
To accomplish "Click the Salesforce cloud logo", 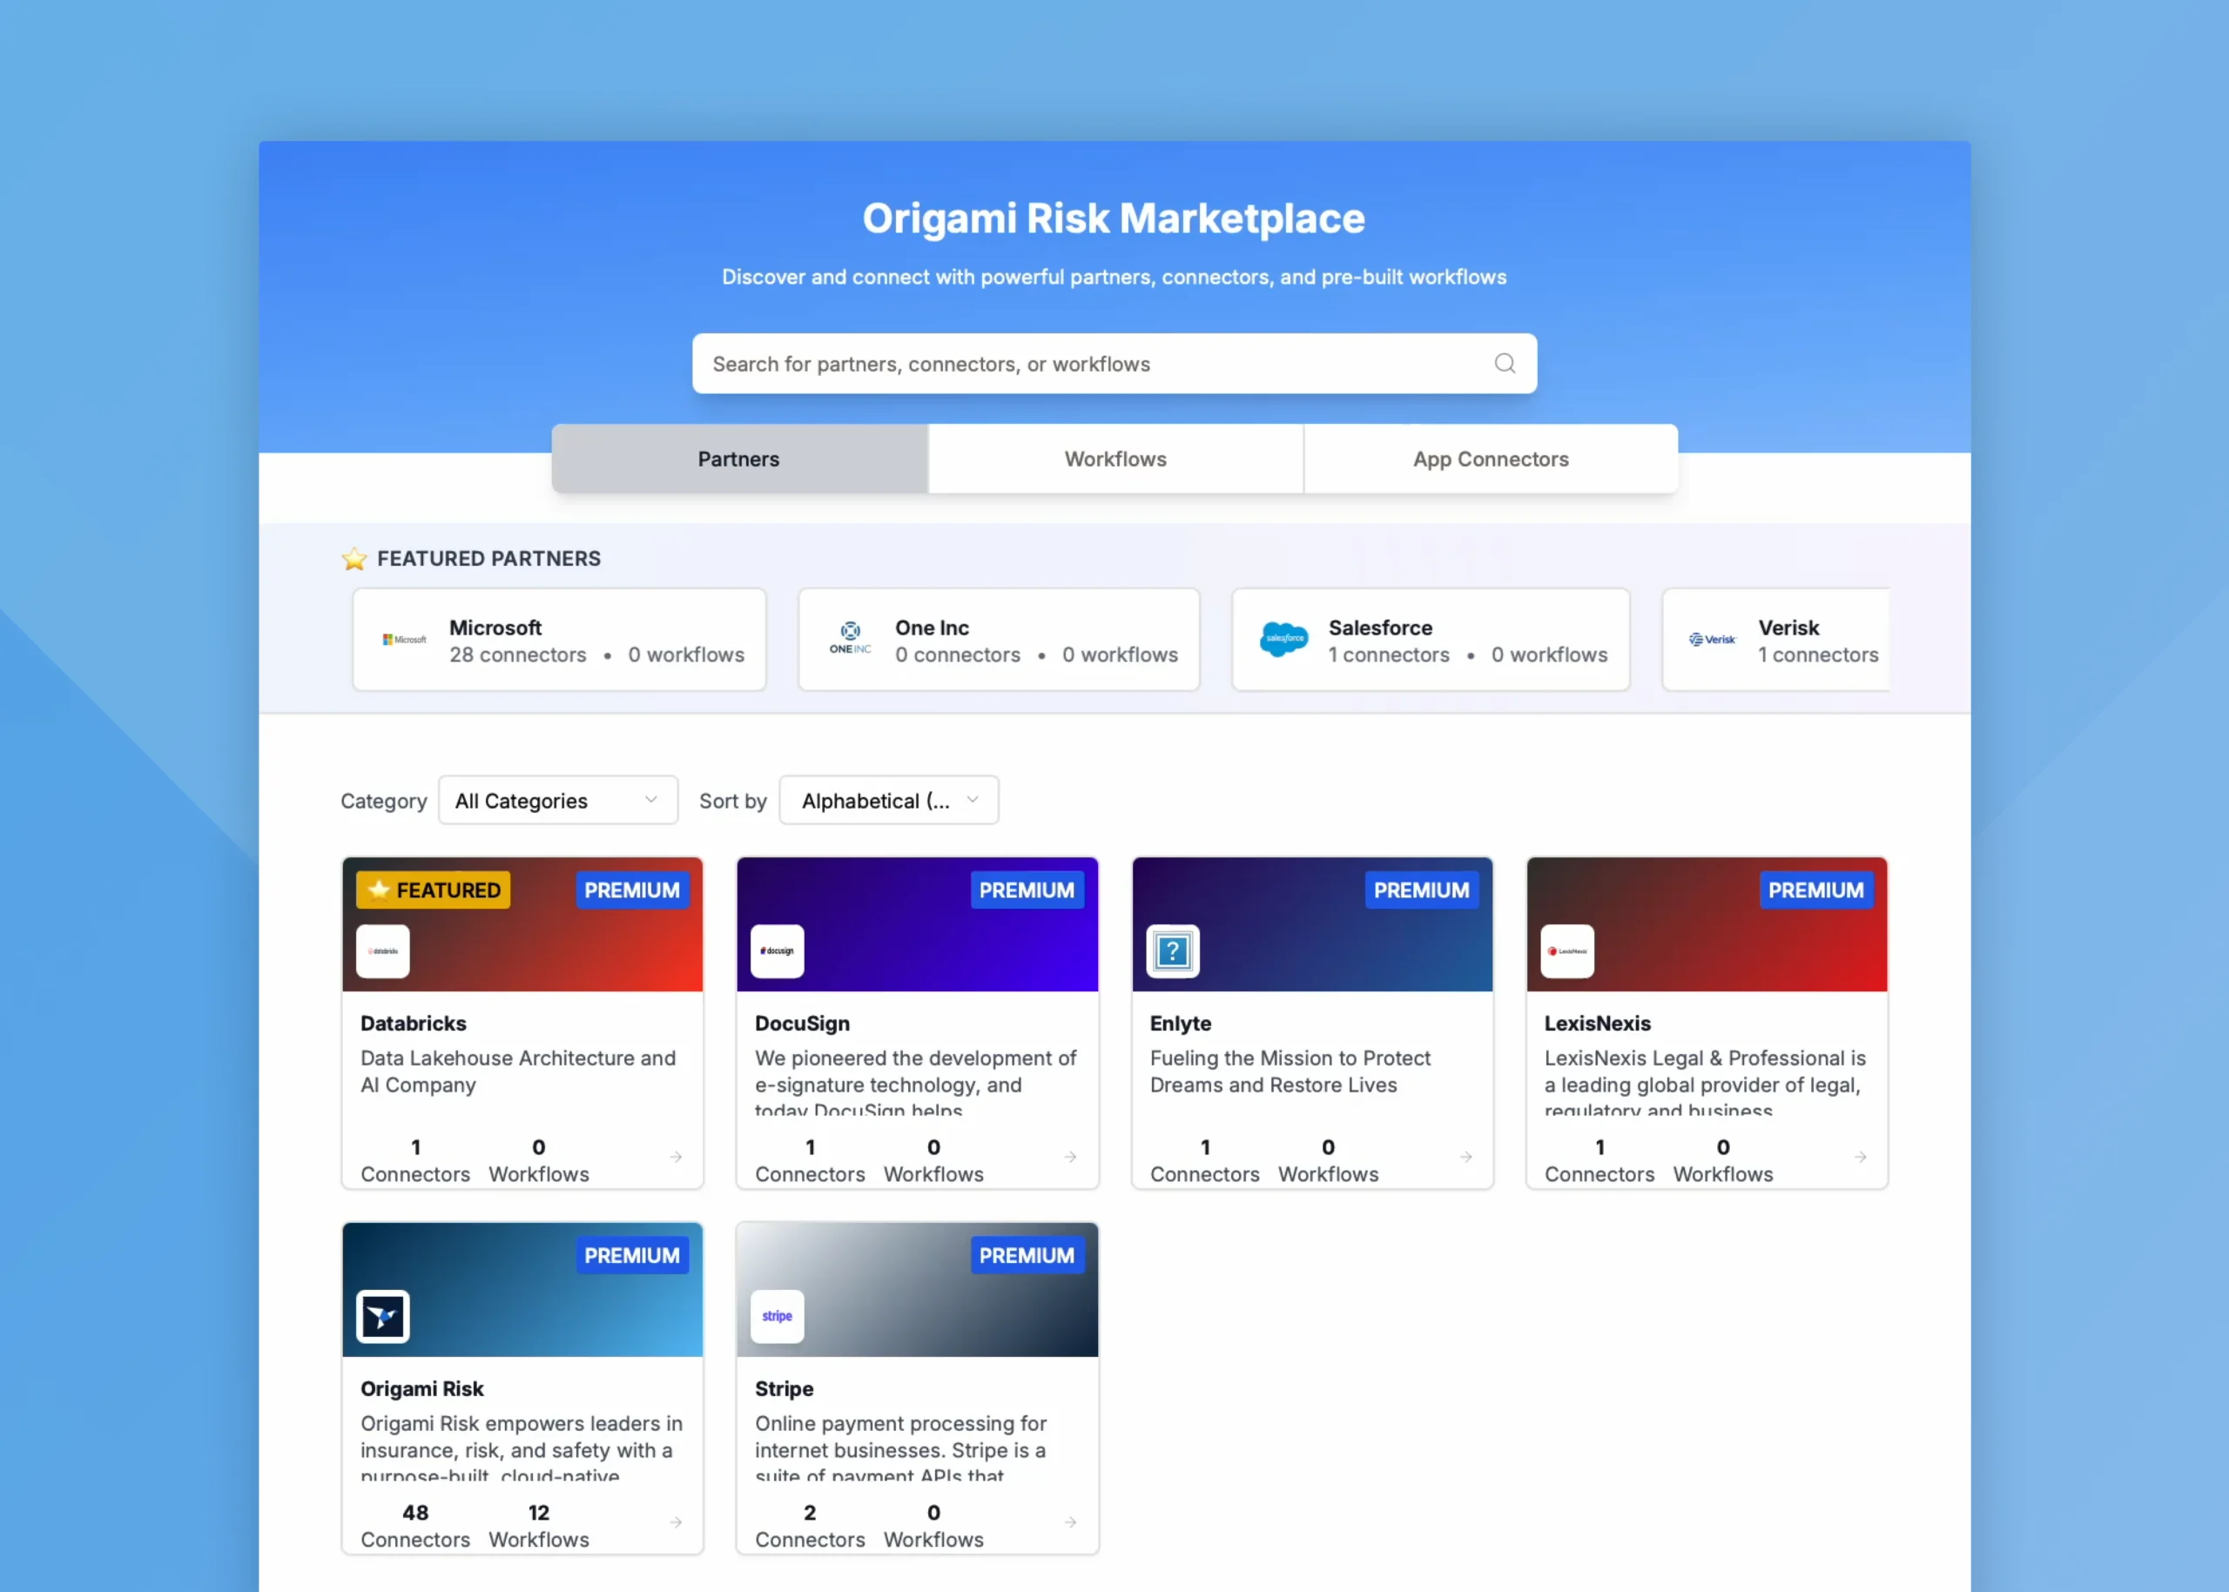I will 1283,639.
